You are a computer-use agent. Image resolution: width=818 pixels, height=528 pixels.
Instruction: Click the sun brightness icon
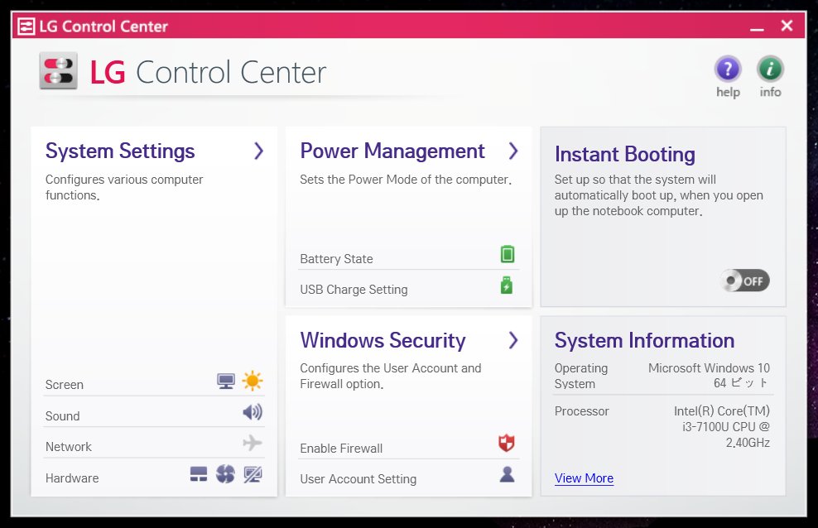[253, 381]
